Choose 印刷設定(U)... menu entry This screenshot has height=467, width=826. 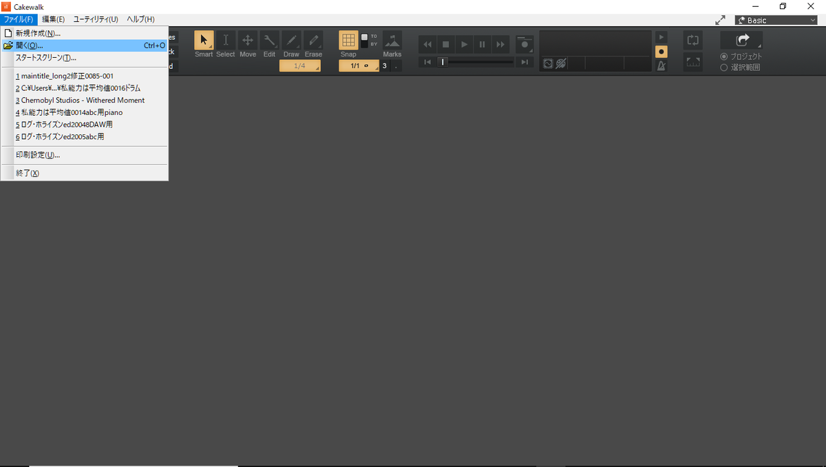coord(84,155)
